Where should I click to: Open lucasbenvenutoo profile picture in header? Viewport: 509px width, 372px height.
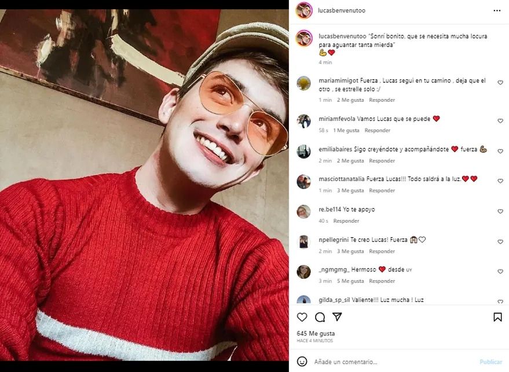[304, 10]
